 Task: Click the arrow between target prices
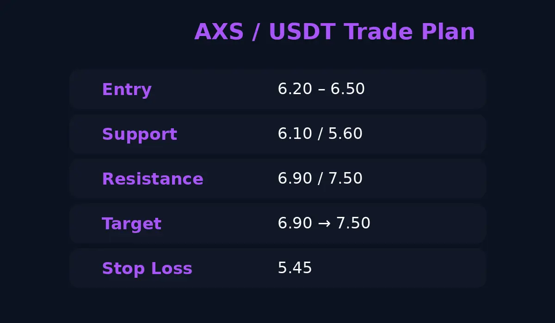(x=324, y=224)
